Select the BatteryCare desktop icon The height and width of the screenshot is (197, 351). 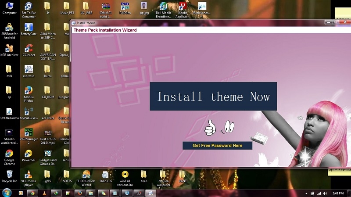point(29,27)
